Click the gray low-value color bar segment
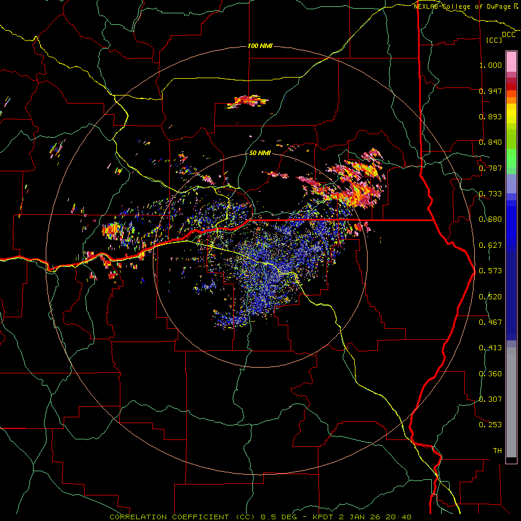The height and width of the screenshot is (521, 521). (x=511, y=402)
